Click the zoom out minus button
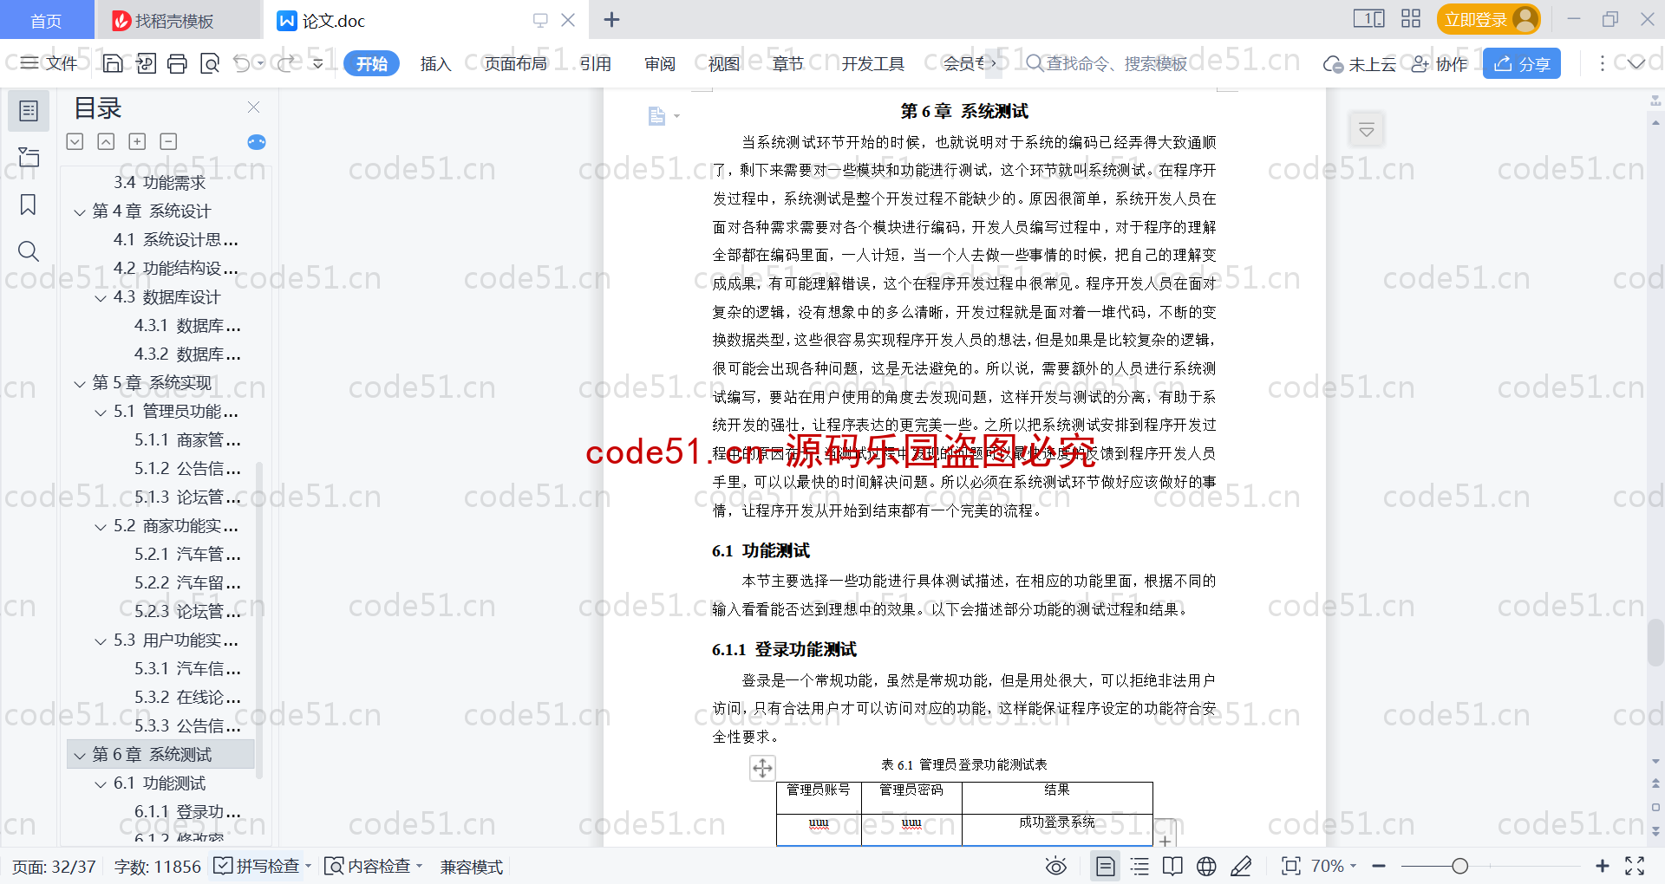This screenshot has height=884, width=1665. point(1379,867)
